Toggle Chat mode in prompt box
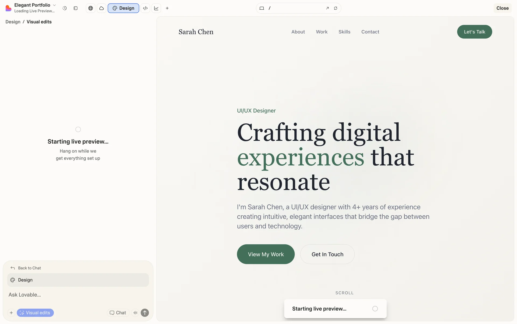Image resolution: width=517 pixels, height=324 pixels. pos(118,313)
